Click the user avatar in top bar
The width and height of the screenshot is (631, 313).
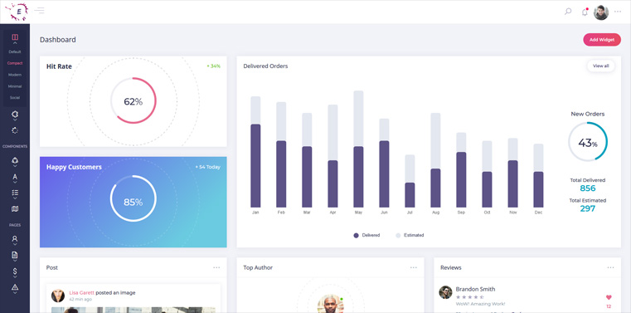tap(601, 12)
